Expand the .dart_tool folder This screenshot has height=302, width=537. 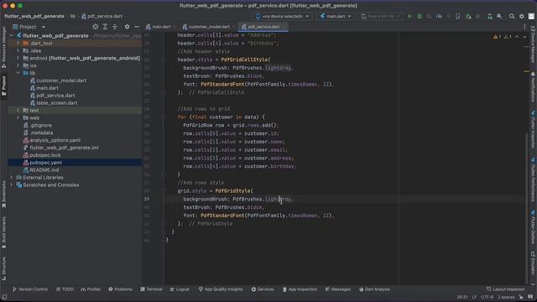point(18,43)
